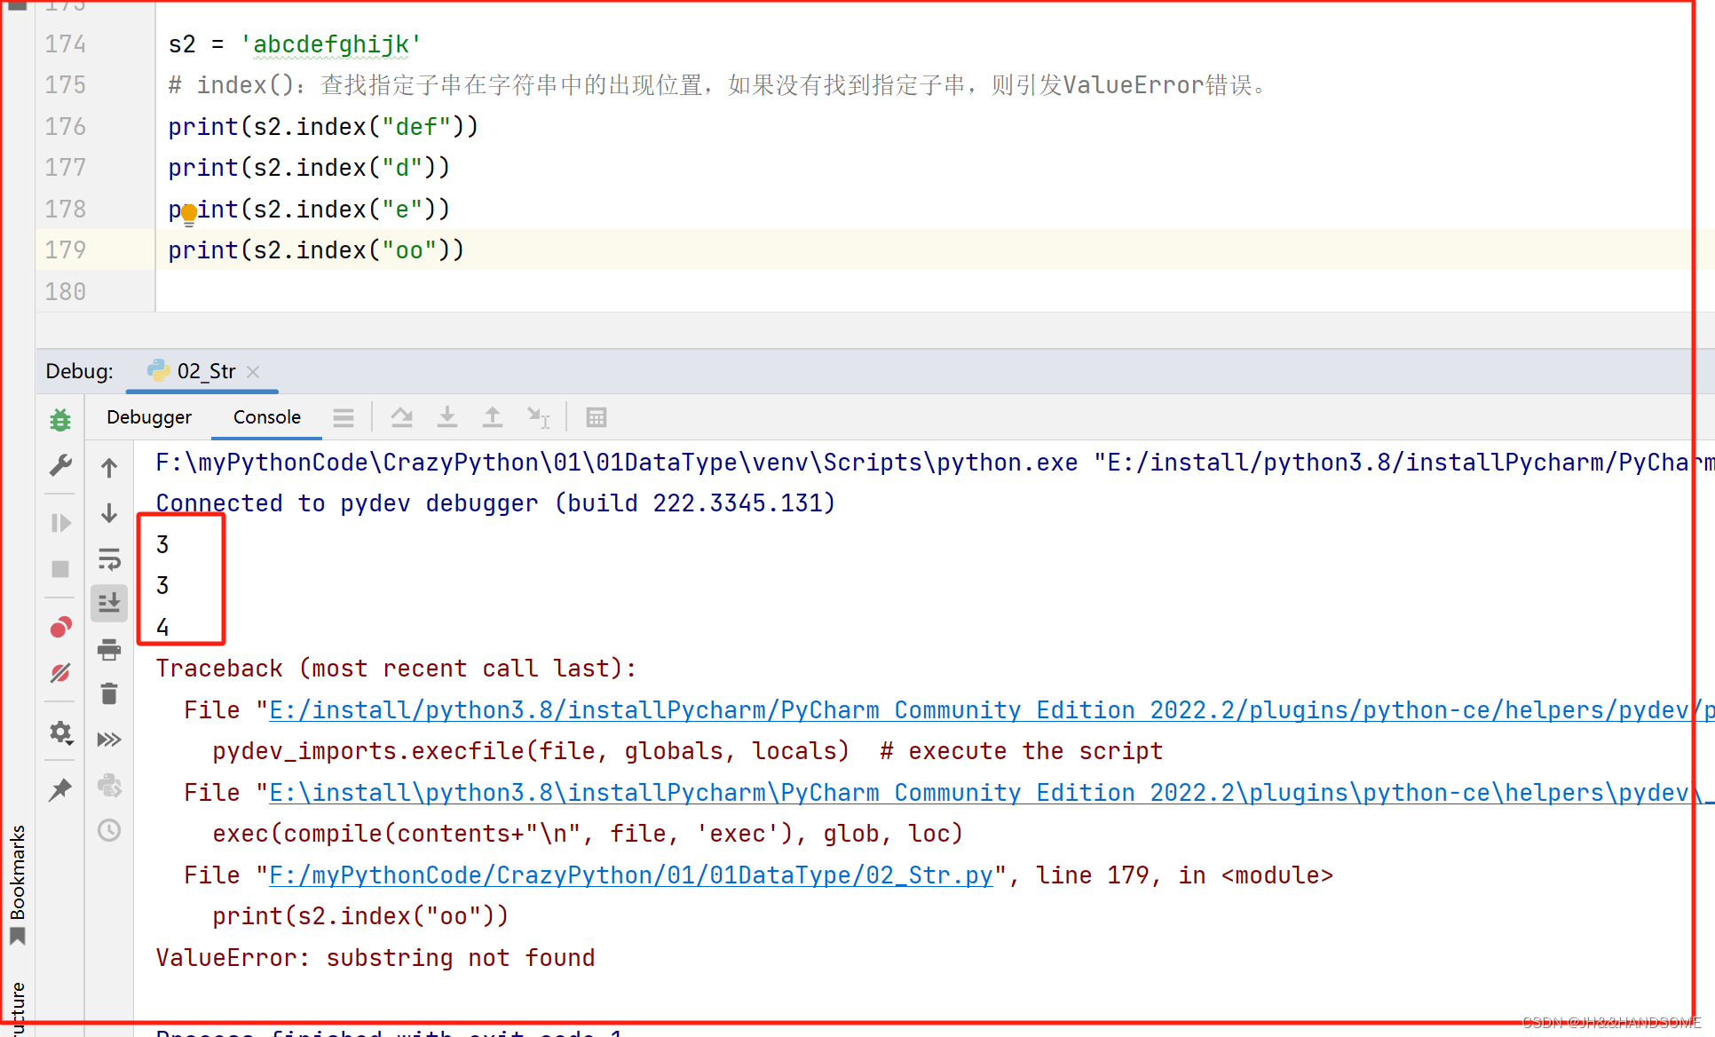
Task: Click the Step Over icon
Action: point(401,417)
